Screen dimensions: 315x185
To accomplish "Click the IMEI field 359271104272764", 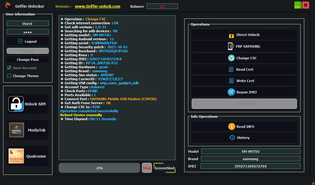I will click(x=251, y=166).
